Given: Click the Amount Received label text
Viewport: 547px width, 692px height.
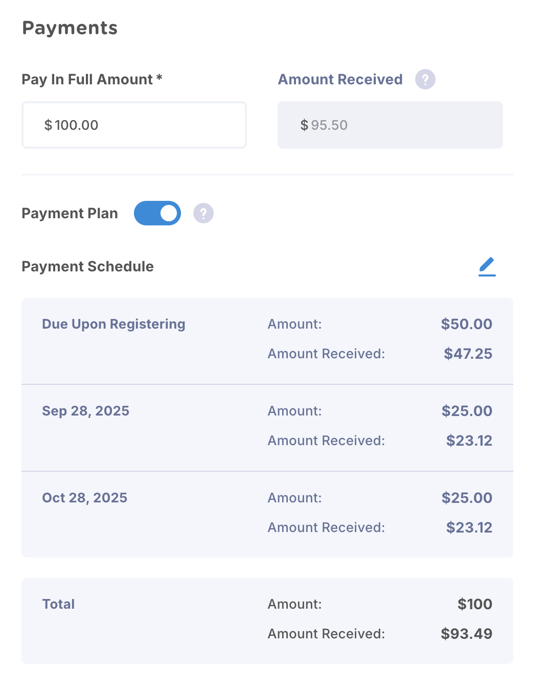Looking at the screenshot, I should pos(340,79).
